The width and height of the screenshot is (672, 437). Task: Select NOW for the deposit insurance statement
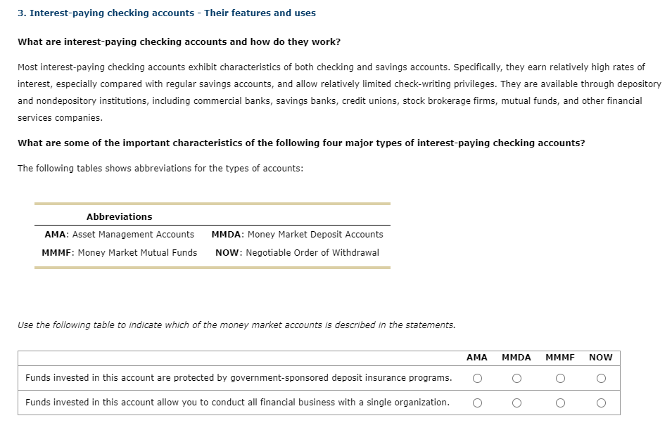tap(600, 379)
